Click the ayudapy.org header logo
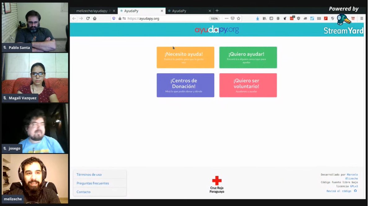The width and height of the screenshot is (372, 206). point(217,30)
